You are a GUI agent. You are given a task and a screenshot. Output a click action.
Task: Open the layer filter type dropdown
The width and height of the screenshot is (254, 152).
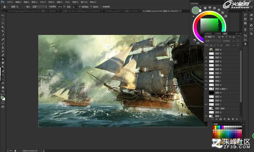210,37
